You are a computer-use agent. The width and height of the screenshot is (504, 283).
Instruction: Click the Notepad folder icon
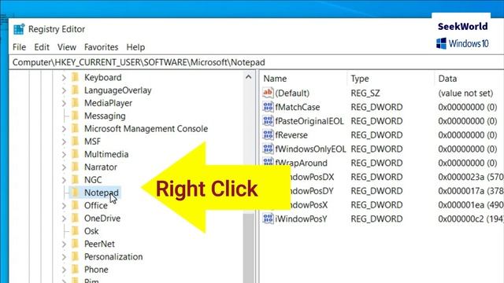point(76,193)
